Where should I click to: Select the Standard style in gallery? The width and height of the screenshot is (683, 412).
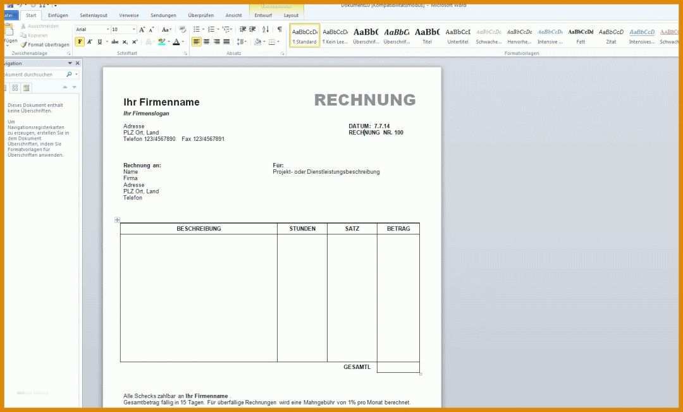[305, 35]
